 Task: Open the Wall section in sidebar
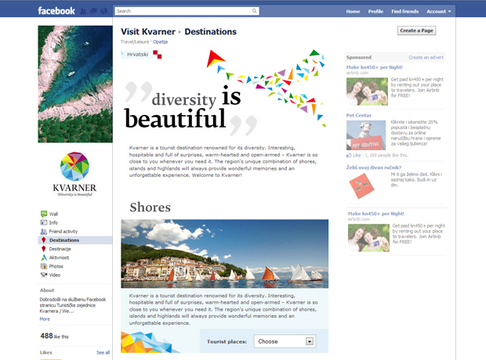(x=53, y=214)
